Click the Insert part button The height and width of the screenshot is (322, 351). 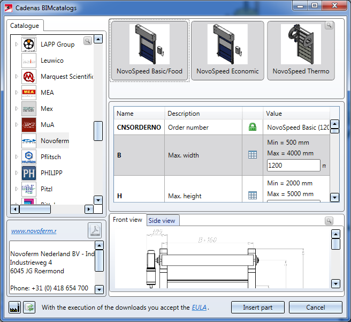click(x=258, y=308)
